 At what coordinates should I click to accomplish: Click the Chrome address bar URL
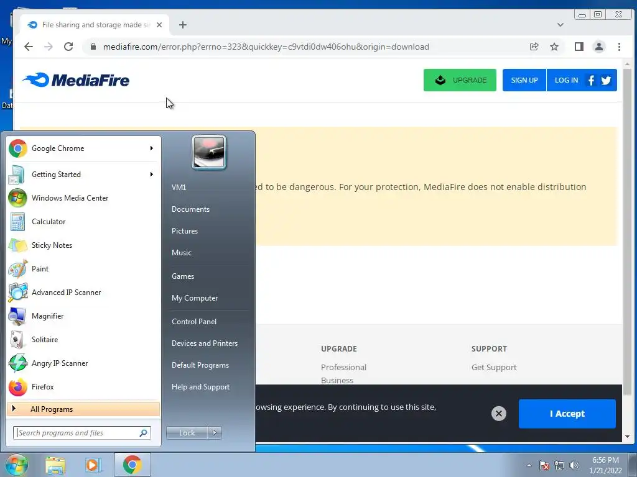[x=266, y=47]
